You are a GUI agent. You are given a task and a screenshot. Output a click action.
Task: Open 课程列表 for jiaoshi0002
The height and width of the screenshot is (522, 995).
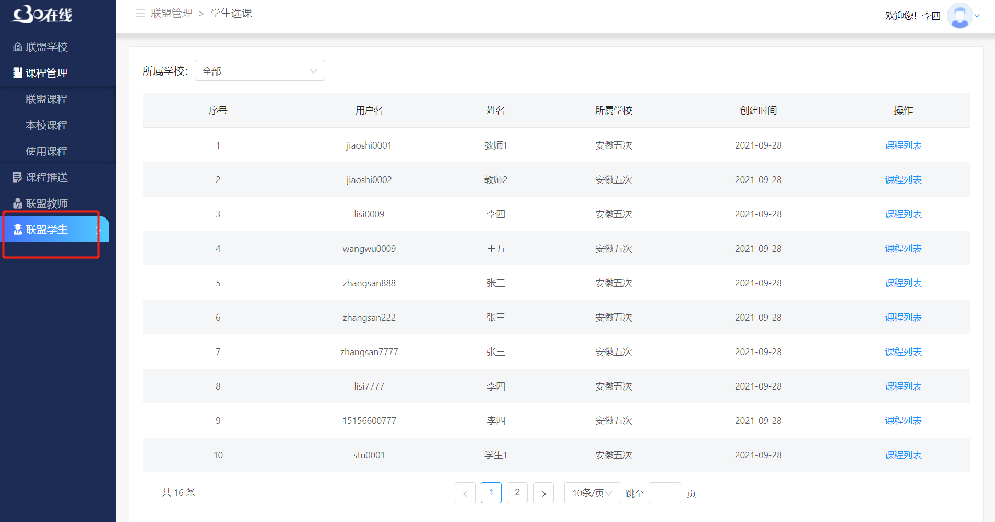click(x=903, y=180)
